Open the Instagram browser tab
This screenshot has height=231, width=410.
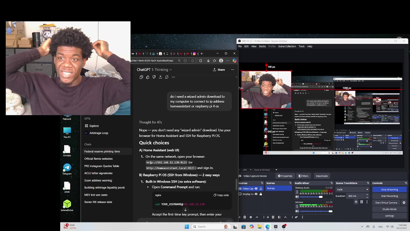tap(194, 54)
